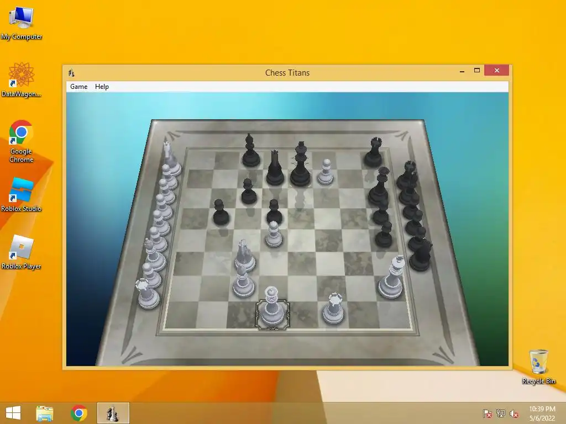
Task: Maximize the Chess Titans window
Action: coord(477,70)
